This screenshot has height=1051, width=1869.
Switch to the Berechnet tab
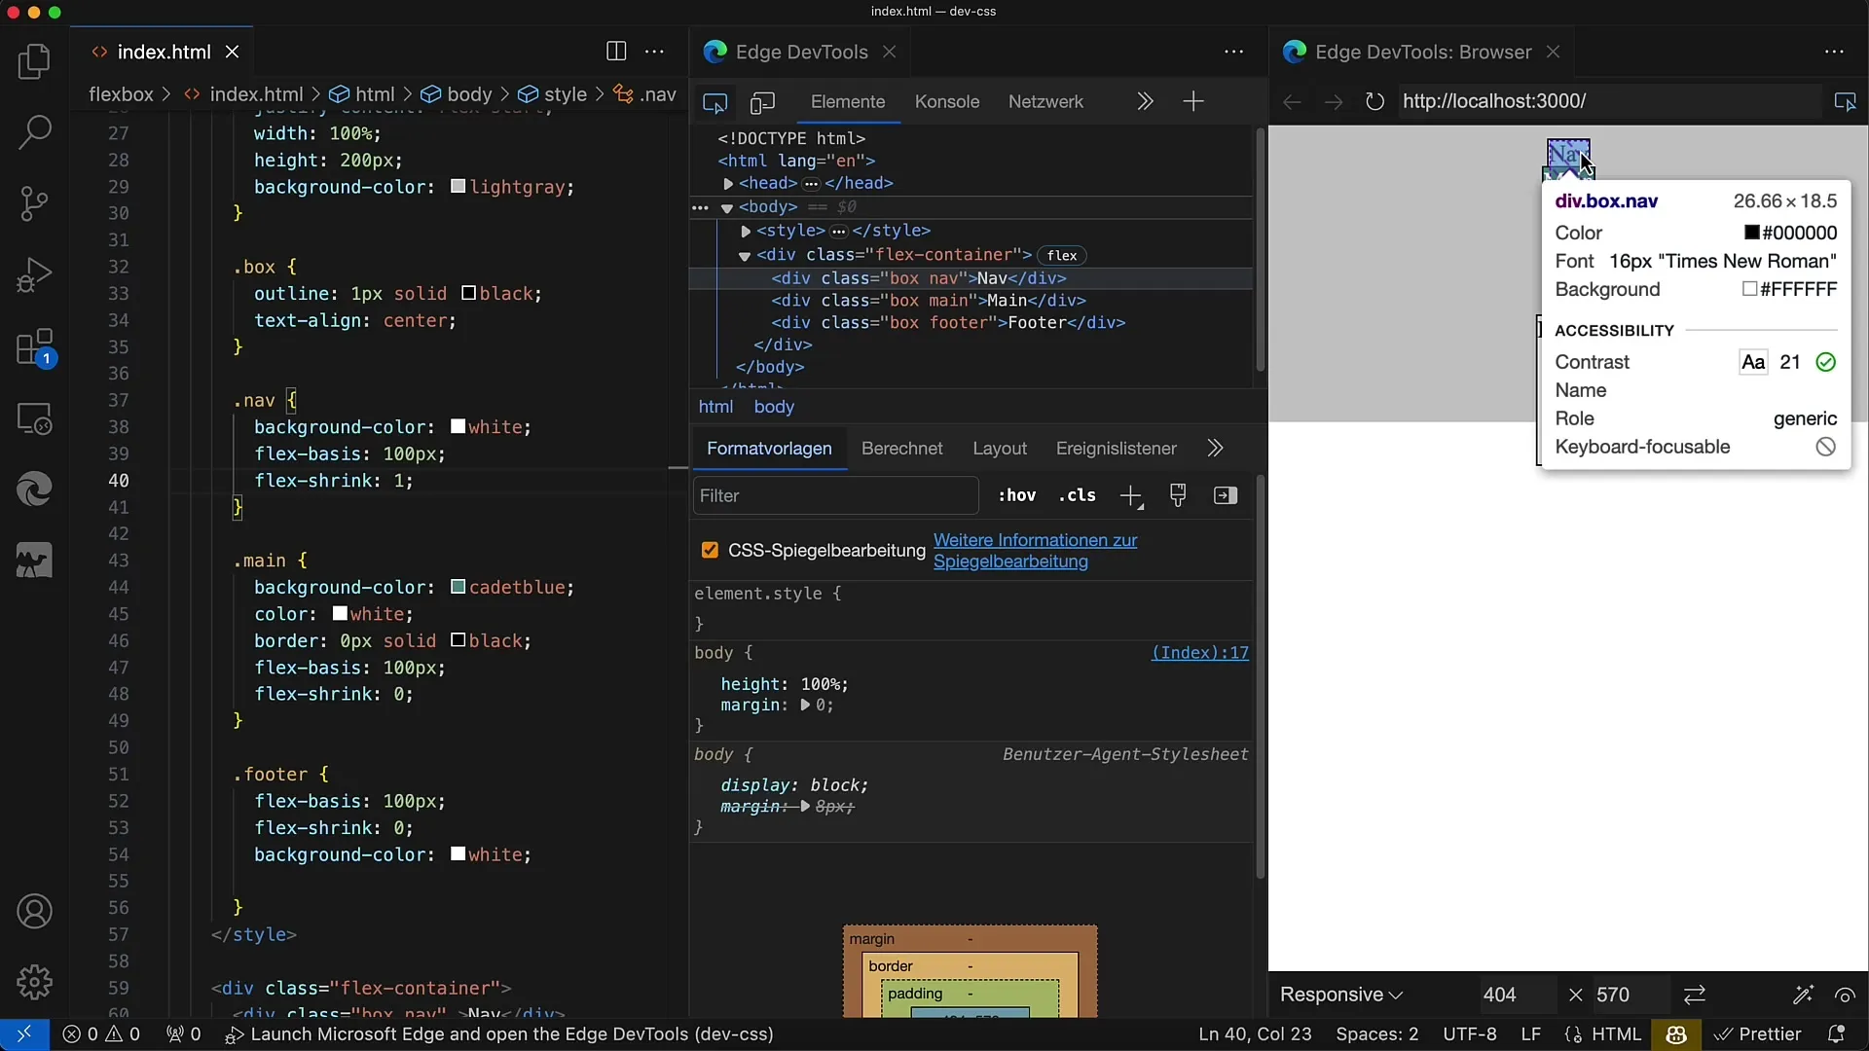click(x=902, y=449)
